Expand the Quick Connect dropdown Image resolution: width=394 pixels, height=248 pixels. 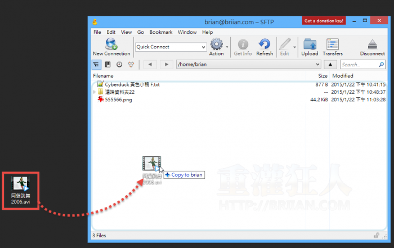click(x=203, y=47)
